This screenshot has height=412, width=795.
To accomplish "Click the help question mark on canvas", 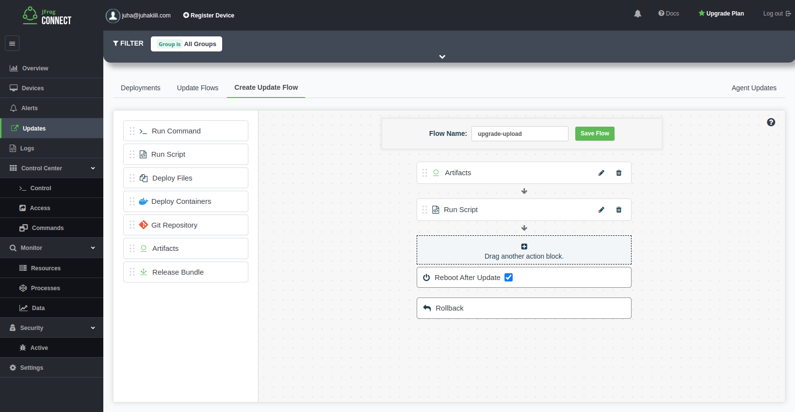I will [x=771, y=122].
